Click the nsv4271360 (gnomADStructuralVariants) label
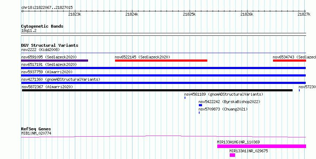Image resolution: width=316 pixels, height=159 pixels. [x=61, y=79]
